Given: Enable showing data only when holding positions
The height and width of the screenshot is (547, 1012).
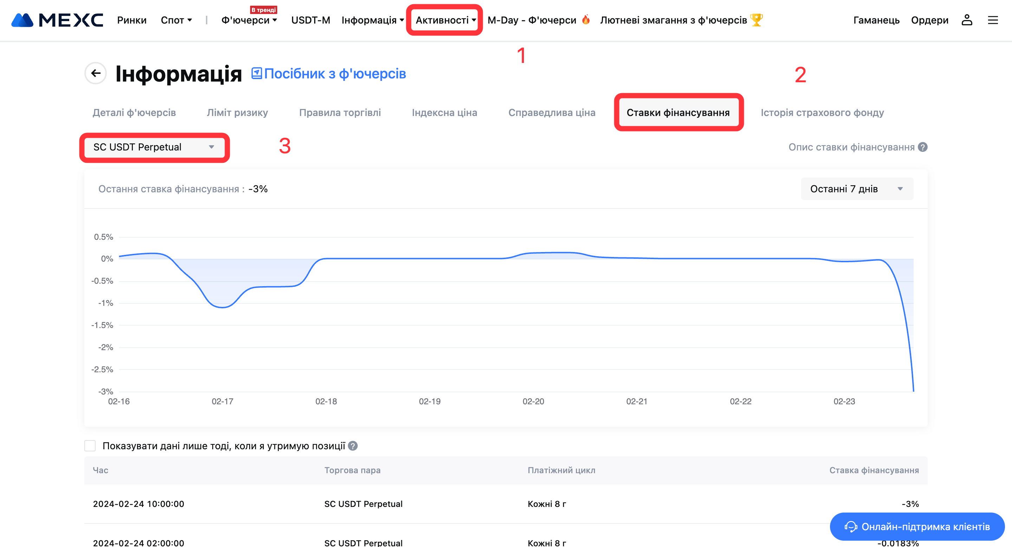Looking at the screenshot, I should pos(90,446).
